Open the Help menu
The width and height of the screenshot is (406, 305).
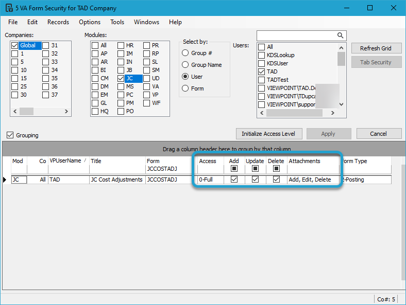(x=175, y=22)
